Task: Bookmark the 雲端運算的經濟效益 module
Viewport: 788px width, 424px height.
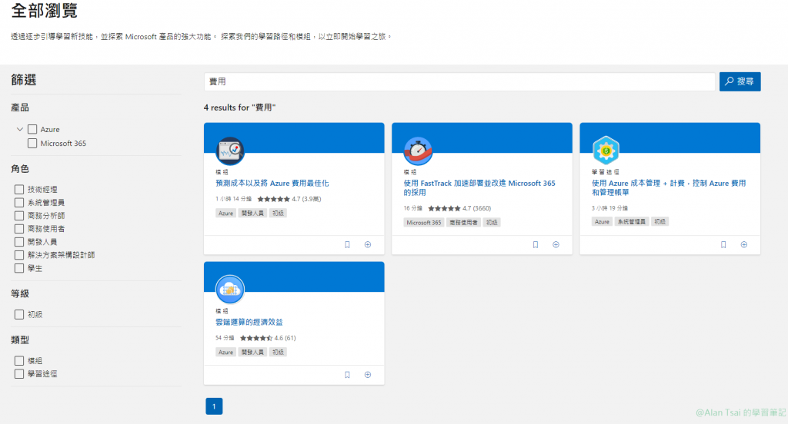Action: coord(347,375)
